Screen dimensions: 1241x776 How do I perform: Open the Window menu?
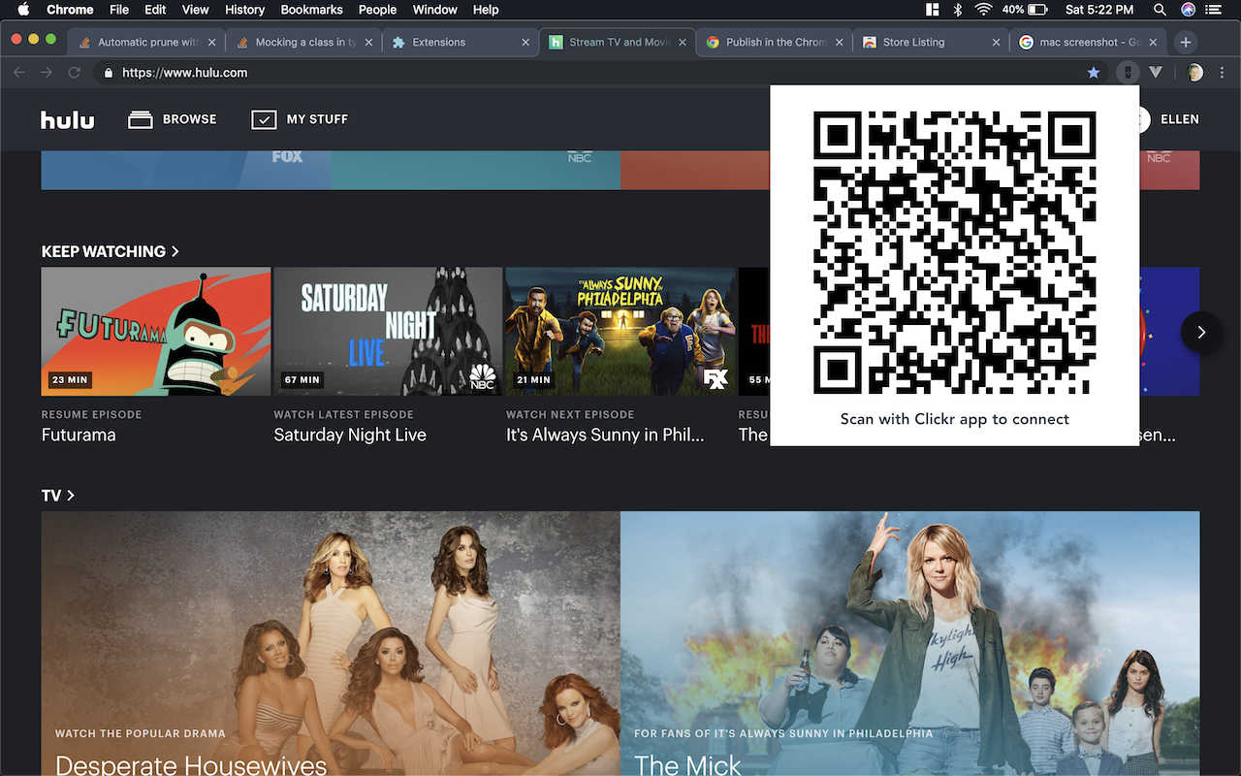[x=435, y=10]
